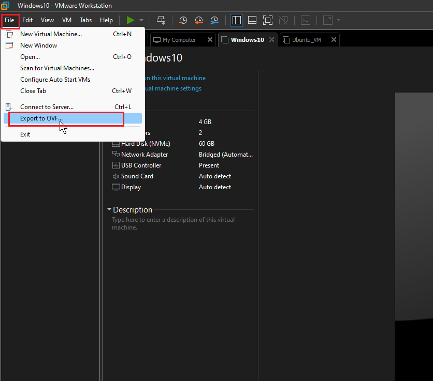
Task: Take a snapshot using the clock icon
Action: [x=183, y=20]
